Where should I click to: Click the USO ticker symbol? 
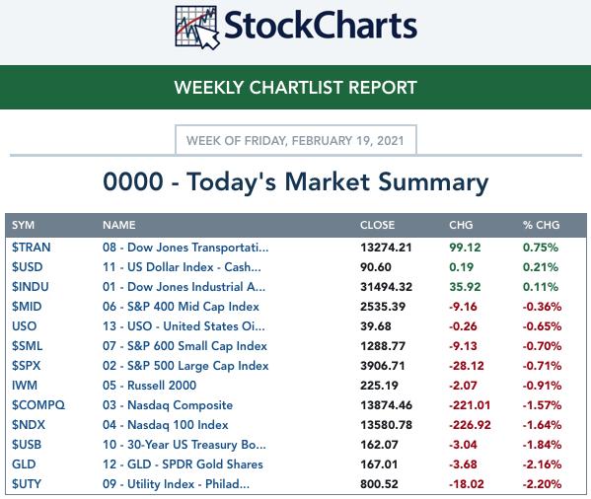(x=24, y=326)
